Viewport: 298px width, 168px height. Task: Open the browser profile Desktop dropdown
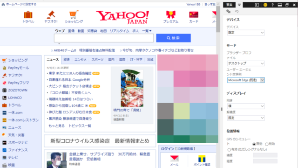pos(246,63)
